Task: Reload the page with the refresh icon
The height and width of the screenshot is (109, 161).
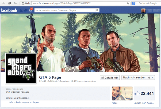Action: (x=10, y=3)
